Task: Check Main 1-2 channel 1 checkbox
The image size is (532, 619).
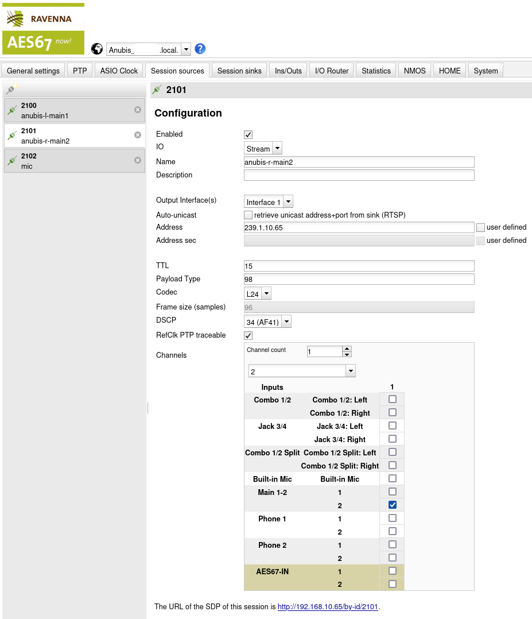Action: [x=393, y=492]
